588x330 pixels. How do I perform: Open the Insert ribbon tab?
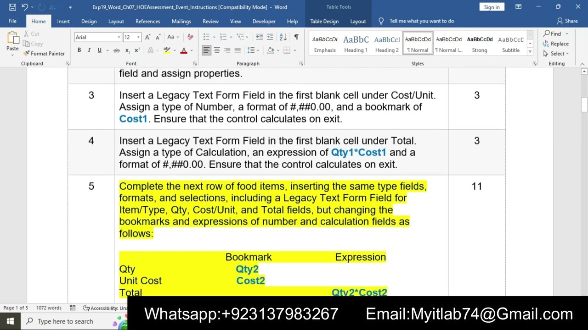[63, 21]
